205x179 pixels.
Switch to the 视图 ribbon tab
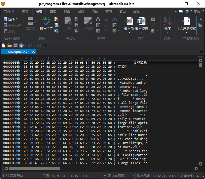pyautogui.click(x=67, y=12)
